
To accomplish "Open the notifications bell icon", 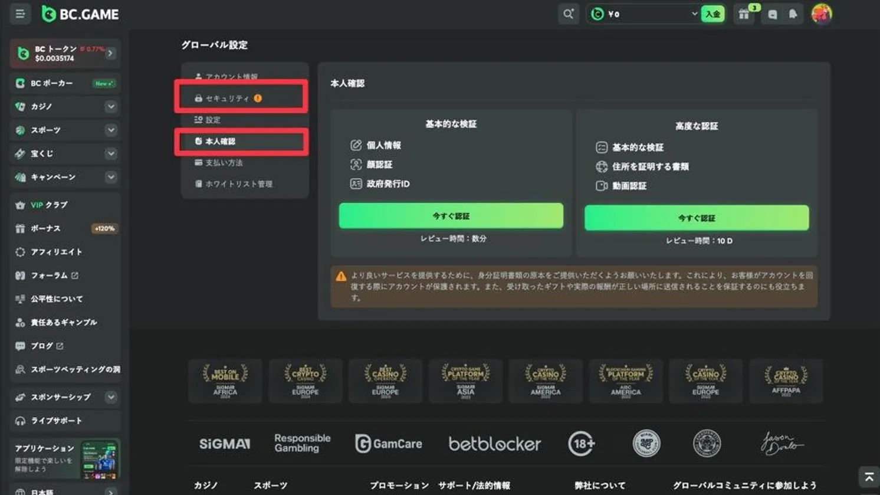I will coord(793,14).
